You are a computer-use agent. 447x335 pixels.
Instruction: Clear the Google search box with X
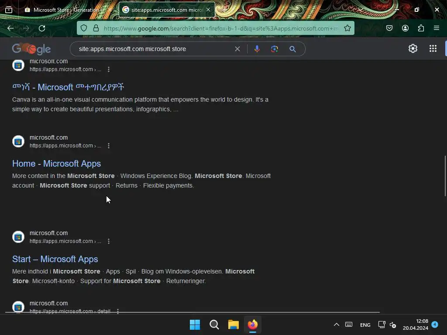(237, 49)
